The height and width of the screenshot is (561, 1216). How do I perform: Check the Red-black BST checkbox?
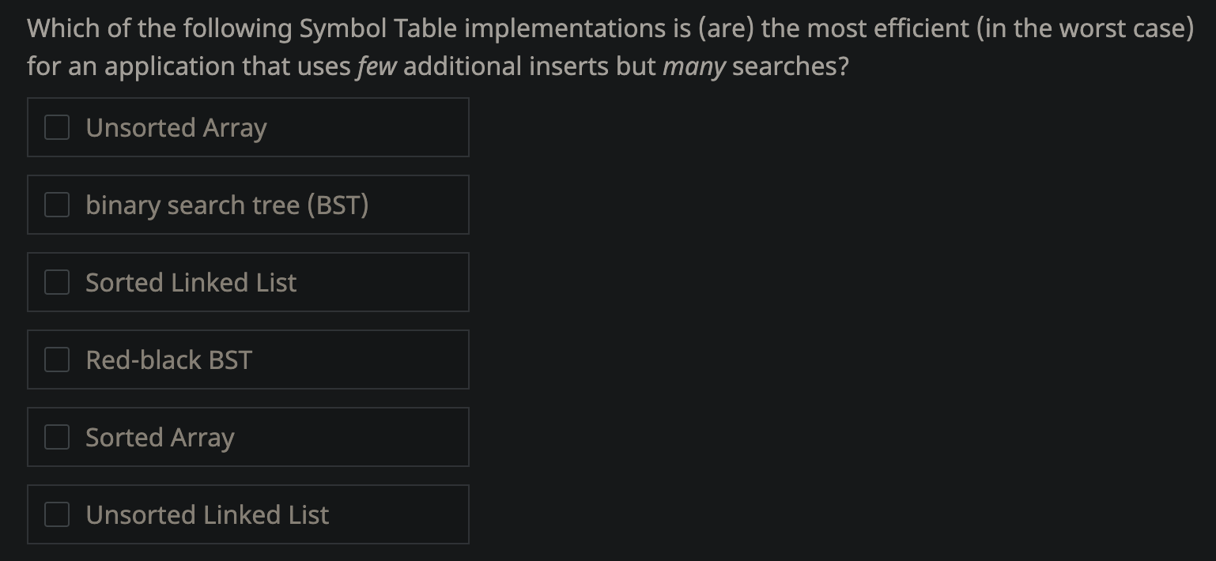[56, 359]
